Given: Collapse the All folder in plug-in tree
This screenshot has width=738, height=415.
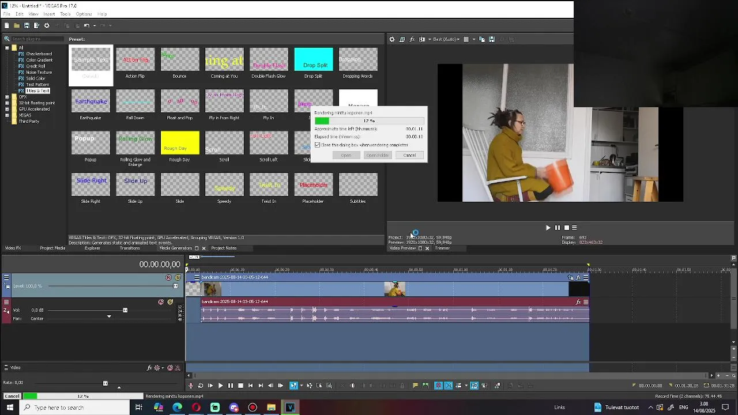Looking at the screenshot, I should point(7,48).
